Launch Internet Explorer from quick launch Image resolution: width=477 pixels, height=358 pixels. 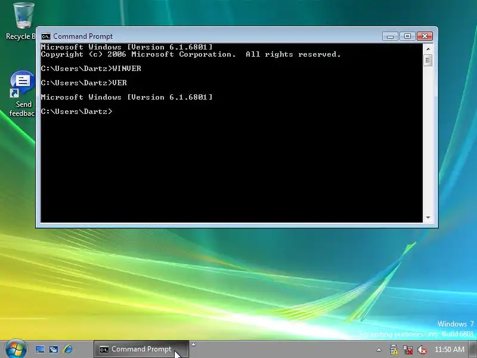point(67,349)
